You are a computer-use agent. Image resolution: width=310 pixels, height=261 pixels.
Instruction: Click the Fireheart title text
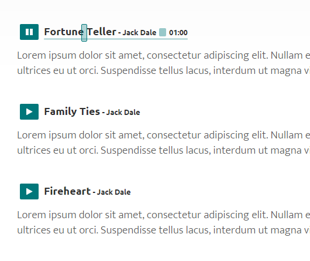coord(67,191)
